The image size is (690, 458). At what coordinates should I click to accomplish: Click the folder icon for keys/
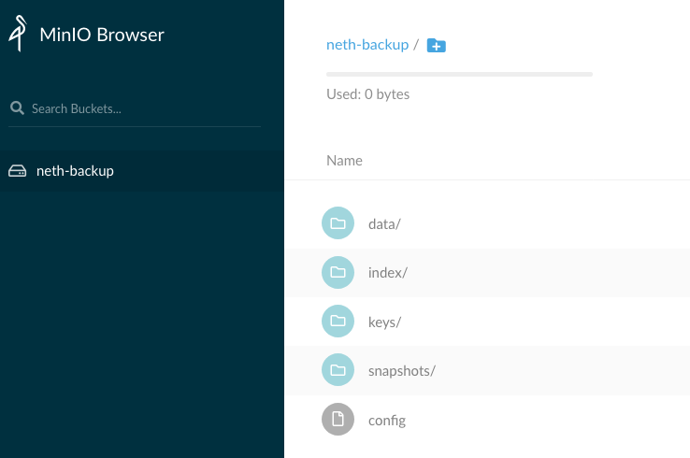(x=338, y=322)
